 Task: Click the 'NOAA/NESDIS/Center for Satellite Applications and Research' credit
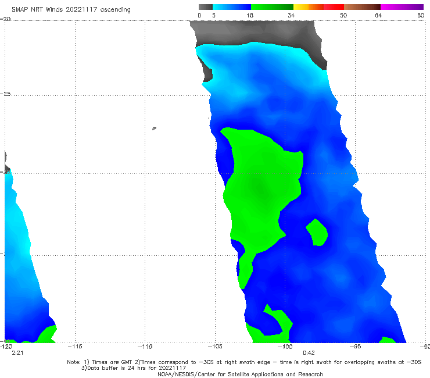point(240,374)
